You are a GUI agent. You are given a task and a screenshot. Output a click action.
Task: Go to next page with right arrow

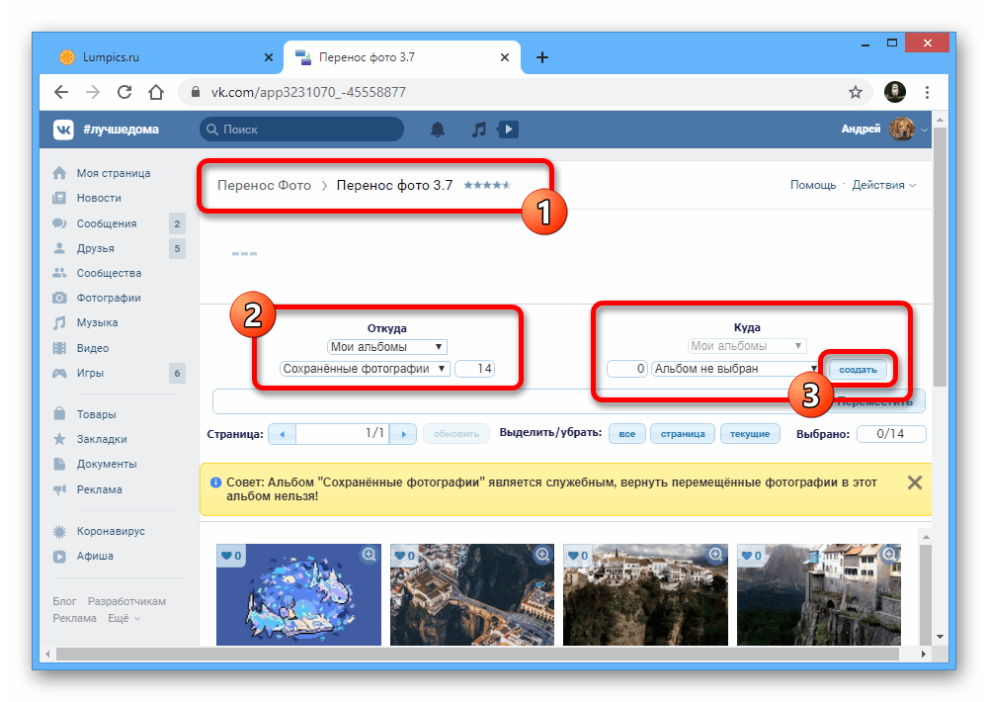click(x=403, y=434)
